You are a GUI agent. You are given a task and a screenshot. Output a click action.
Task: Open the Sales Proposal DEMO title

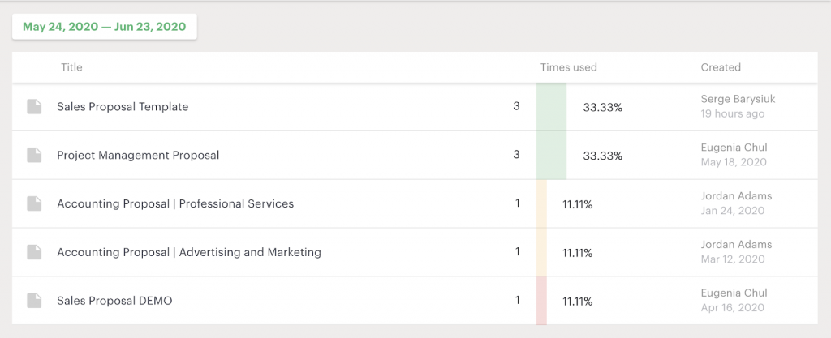(x=114, y=301)
